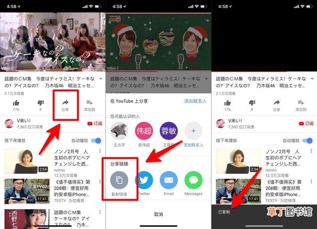
Task: Open options menu for 話題のCM集 suggestion, left screen
Action: [x=100, y=212]
